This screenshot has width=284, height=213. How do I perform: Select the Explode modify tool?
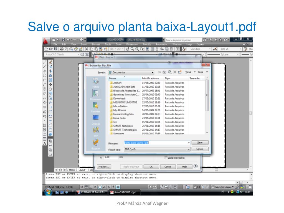point(50,135)
